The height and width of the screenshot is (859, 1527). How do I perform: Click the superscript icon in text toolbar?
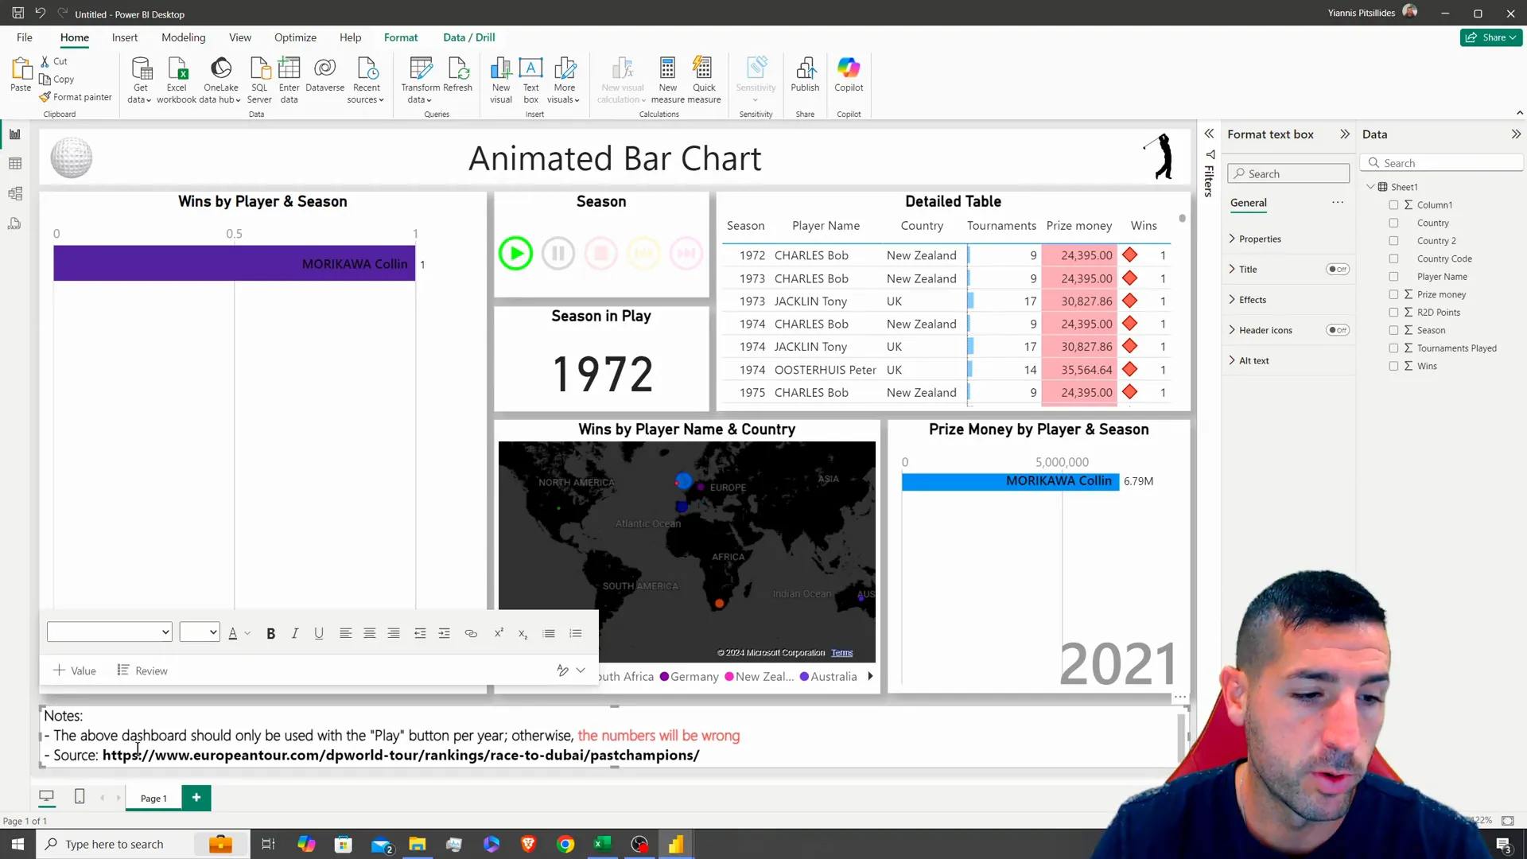click(499, 632)
